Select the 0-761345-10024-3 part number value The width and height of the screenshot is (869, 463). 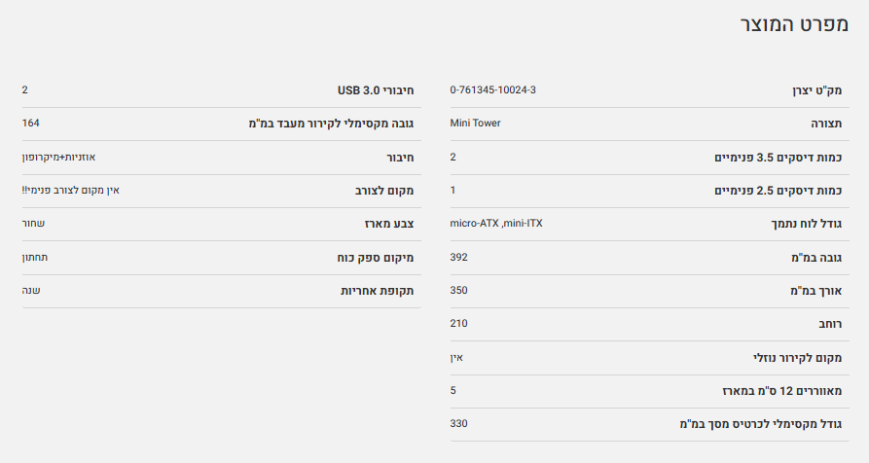point(493,90)
